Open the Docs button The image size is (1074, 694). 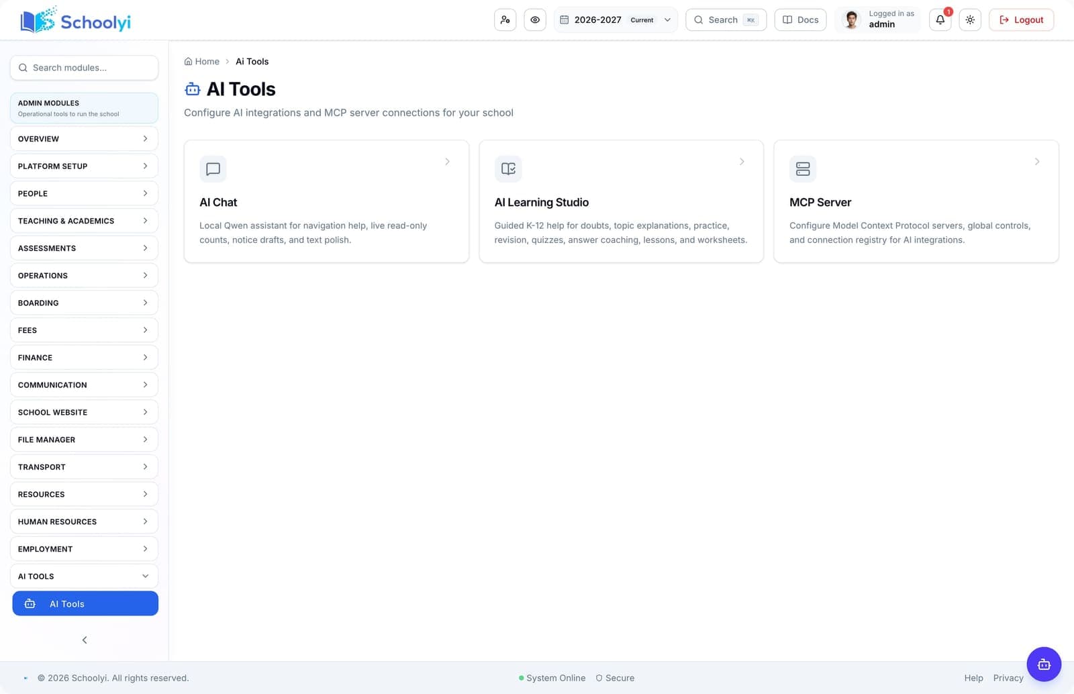click(800, 20)
